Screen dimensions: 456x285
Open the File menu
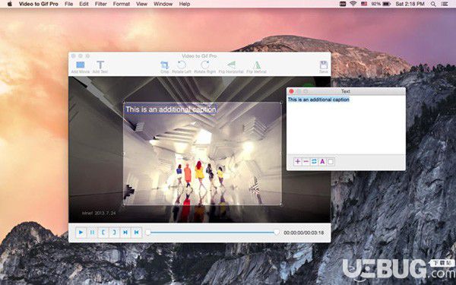point(69,4)
